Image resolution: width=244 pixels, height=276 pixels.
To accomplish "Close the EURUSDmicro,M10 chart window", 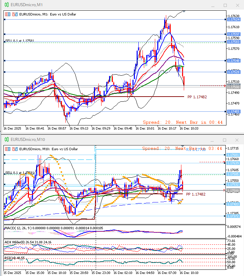I will point(236,140).
